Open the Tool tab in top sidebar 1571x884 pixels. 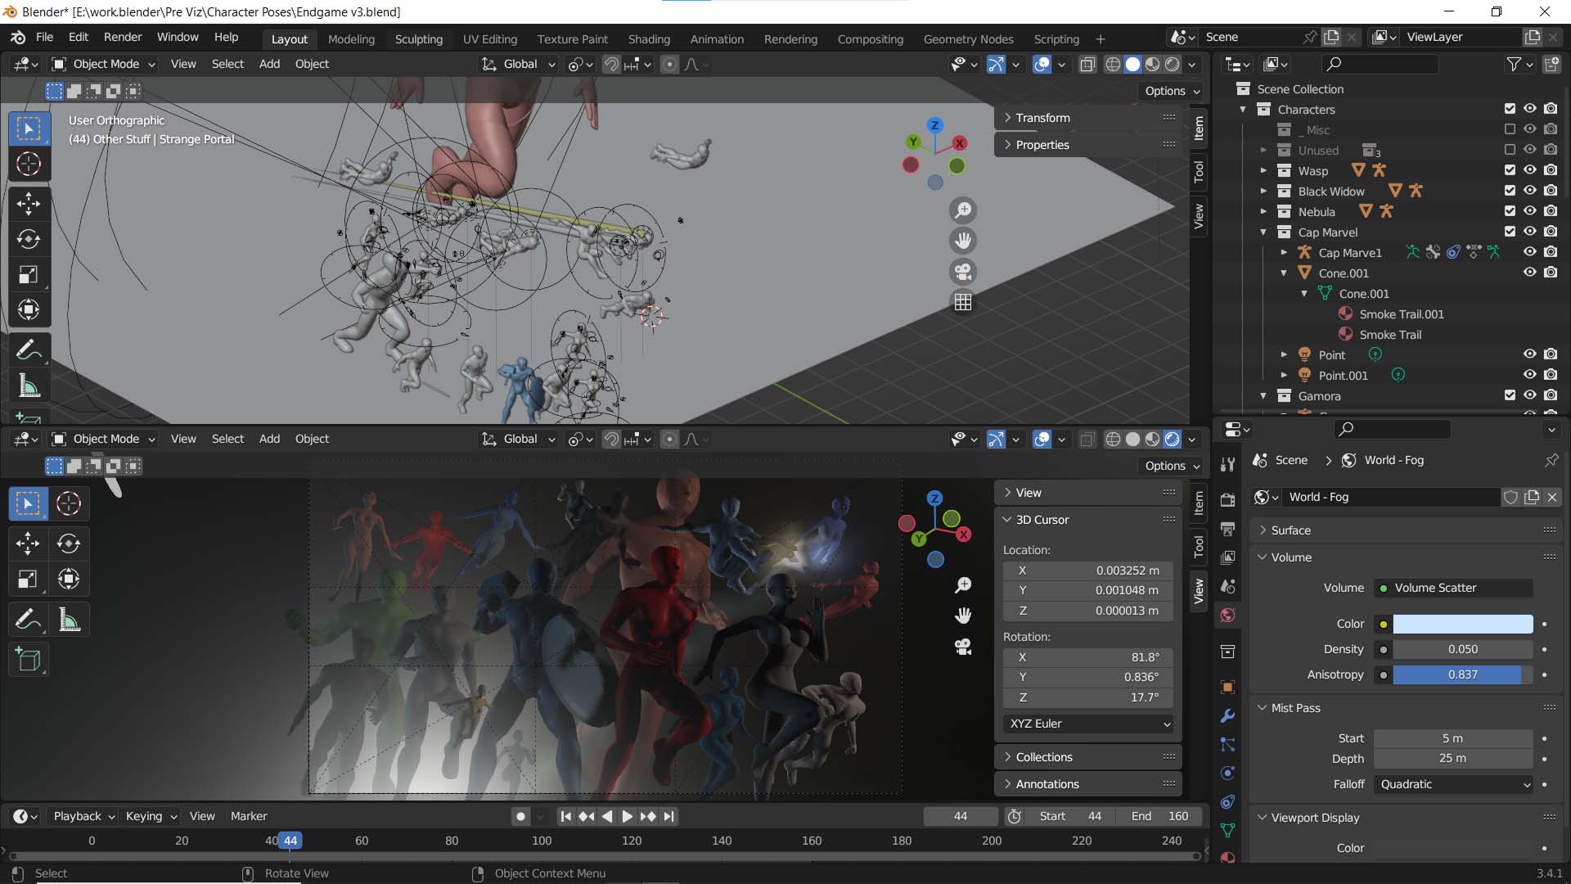(x=1199, y=171)
